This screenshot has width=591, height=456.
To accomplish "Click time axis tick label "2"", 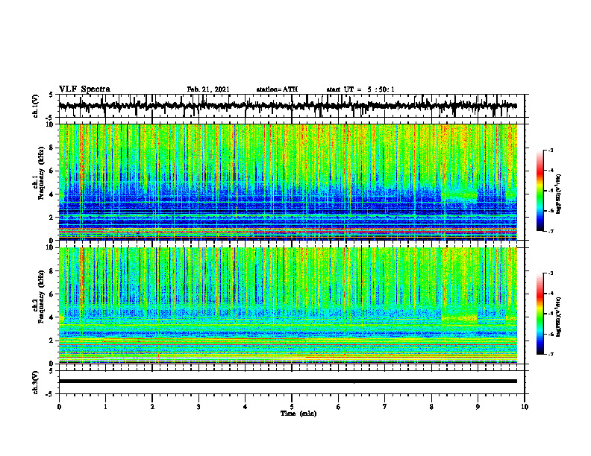I will (152, 407).
